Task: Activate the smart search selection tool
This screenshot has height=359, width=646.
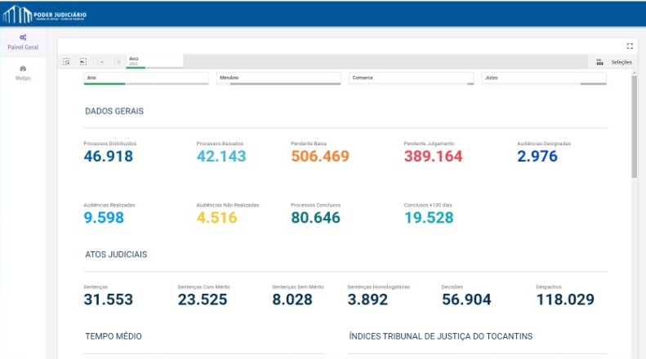Action: click(67, 61)
